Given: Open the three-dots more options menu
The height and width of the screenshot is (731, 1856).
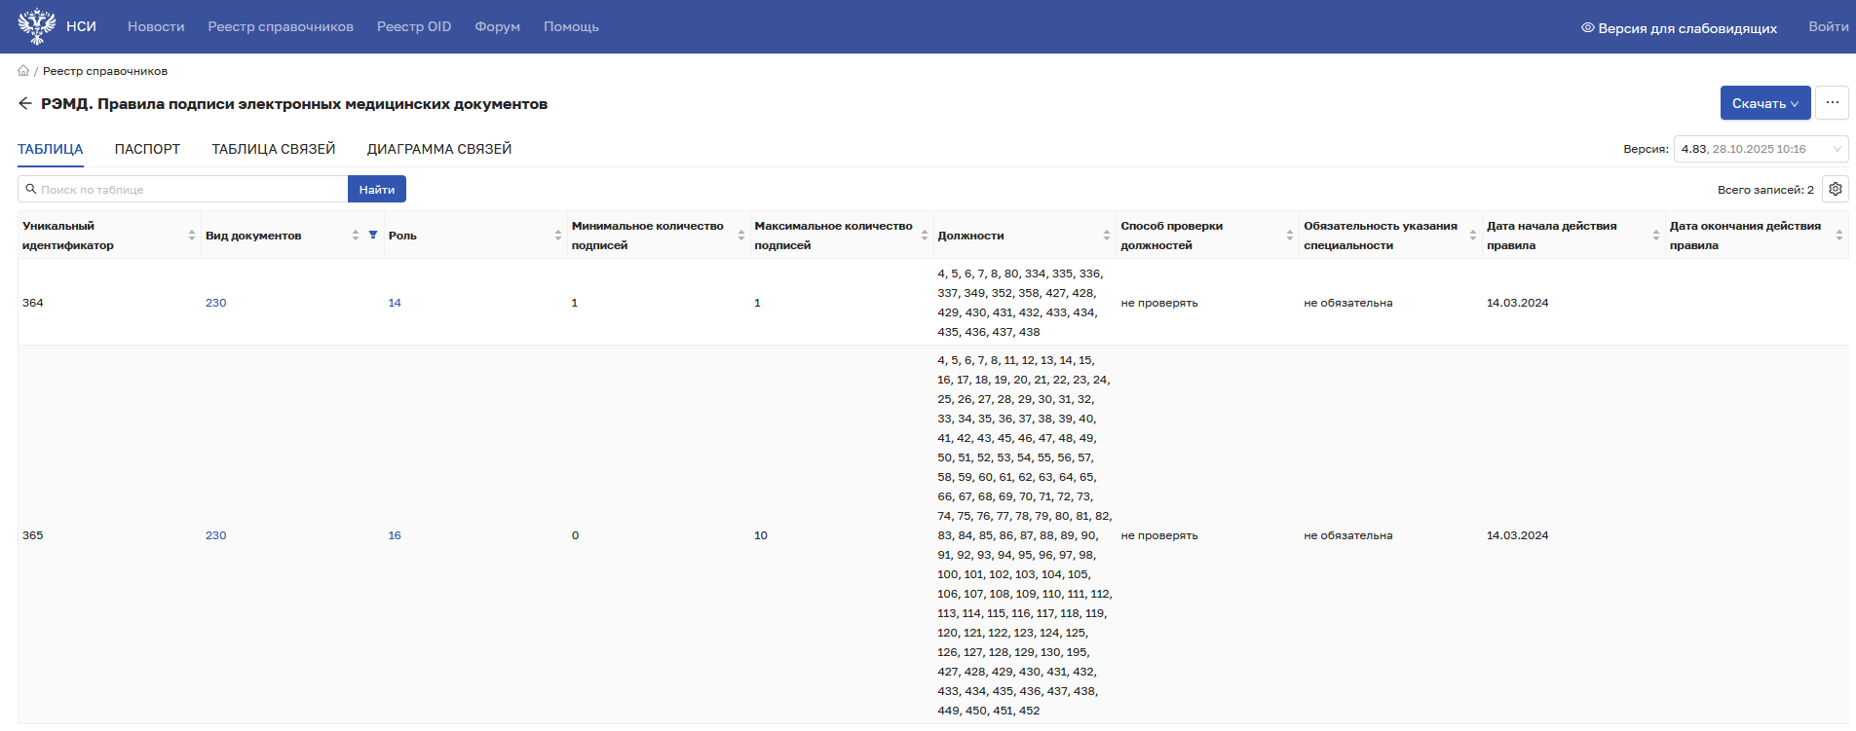Looking at the screenshot, I should (1832, 103).
